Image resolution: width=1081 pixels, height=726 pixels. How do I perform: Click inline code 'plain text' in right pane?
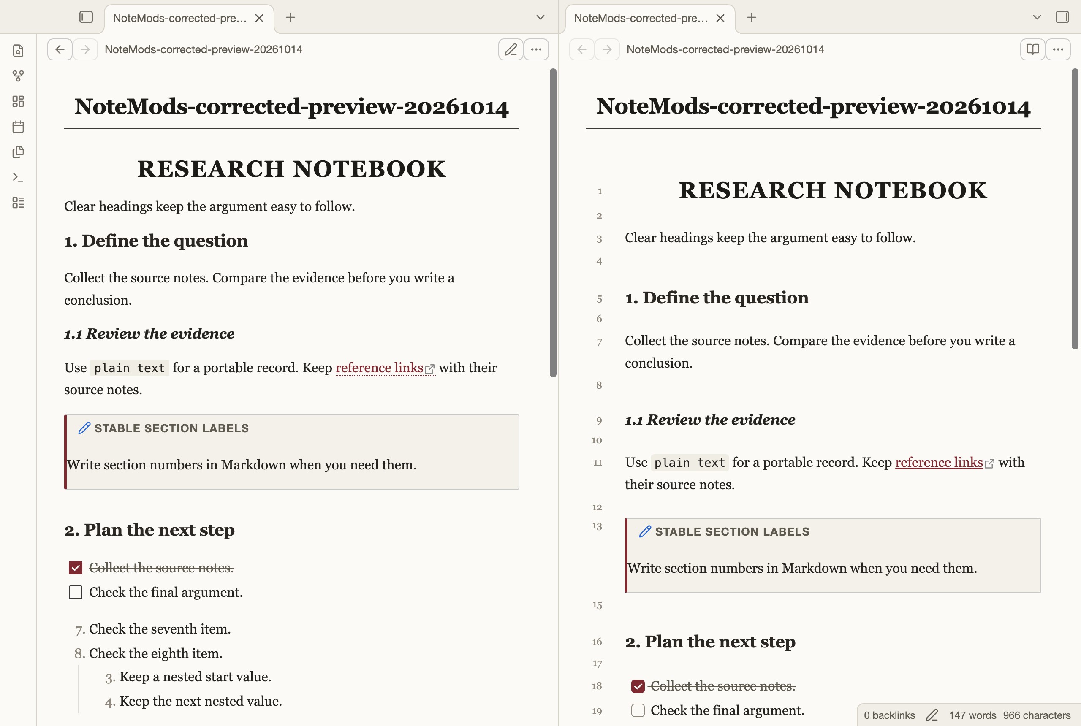[689, 463]
